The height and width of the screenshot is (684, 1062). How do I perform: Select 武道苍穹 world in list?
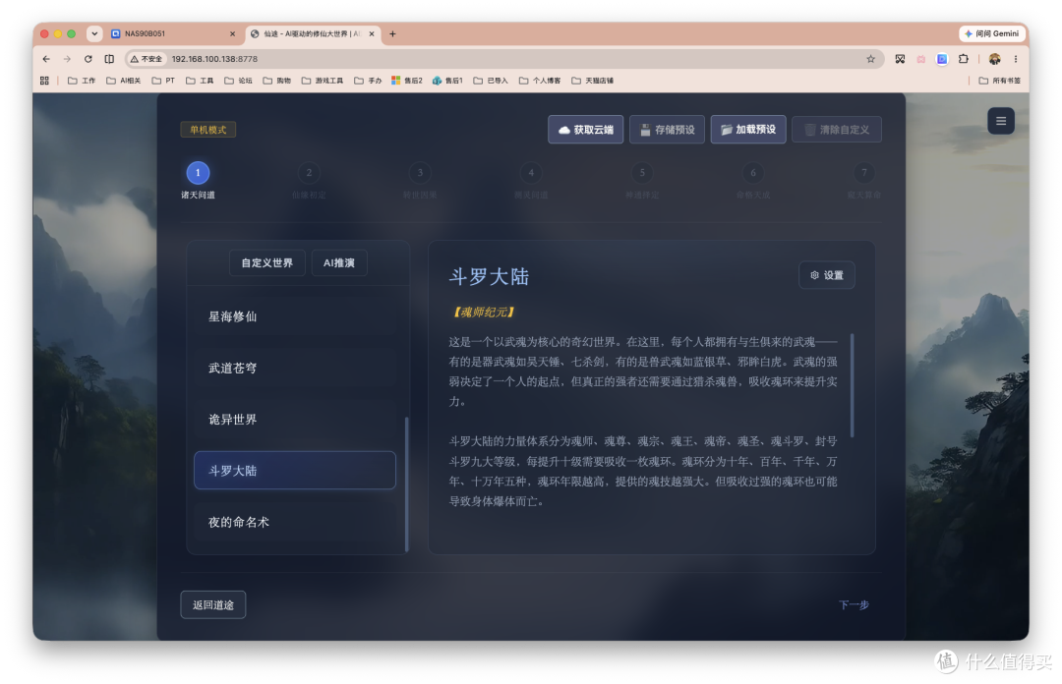tap(295, 368)
